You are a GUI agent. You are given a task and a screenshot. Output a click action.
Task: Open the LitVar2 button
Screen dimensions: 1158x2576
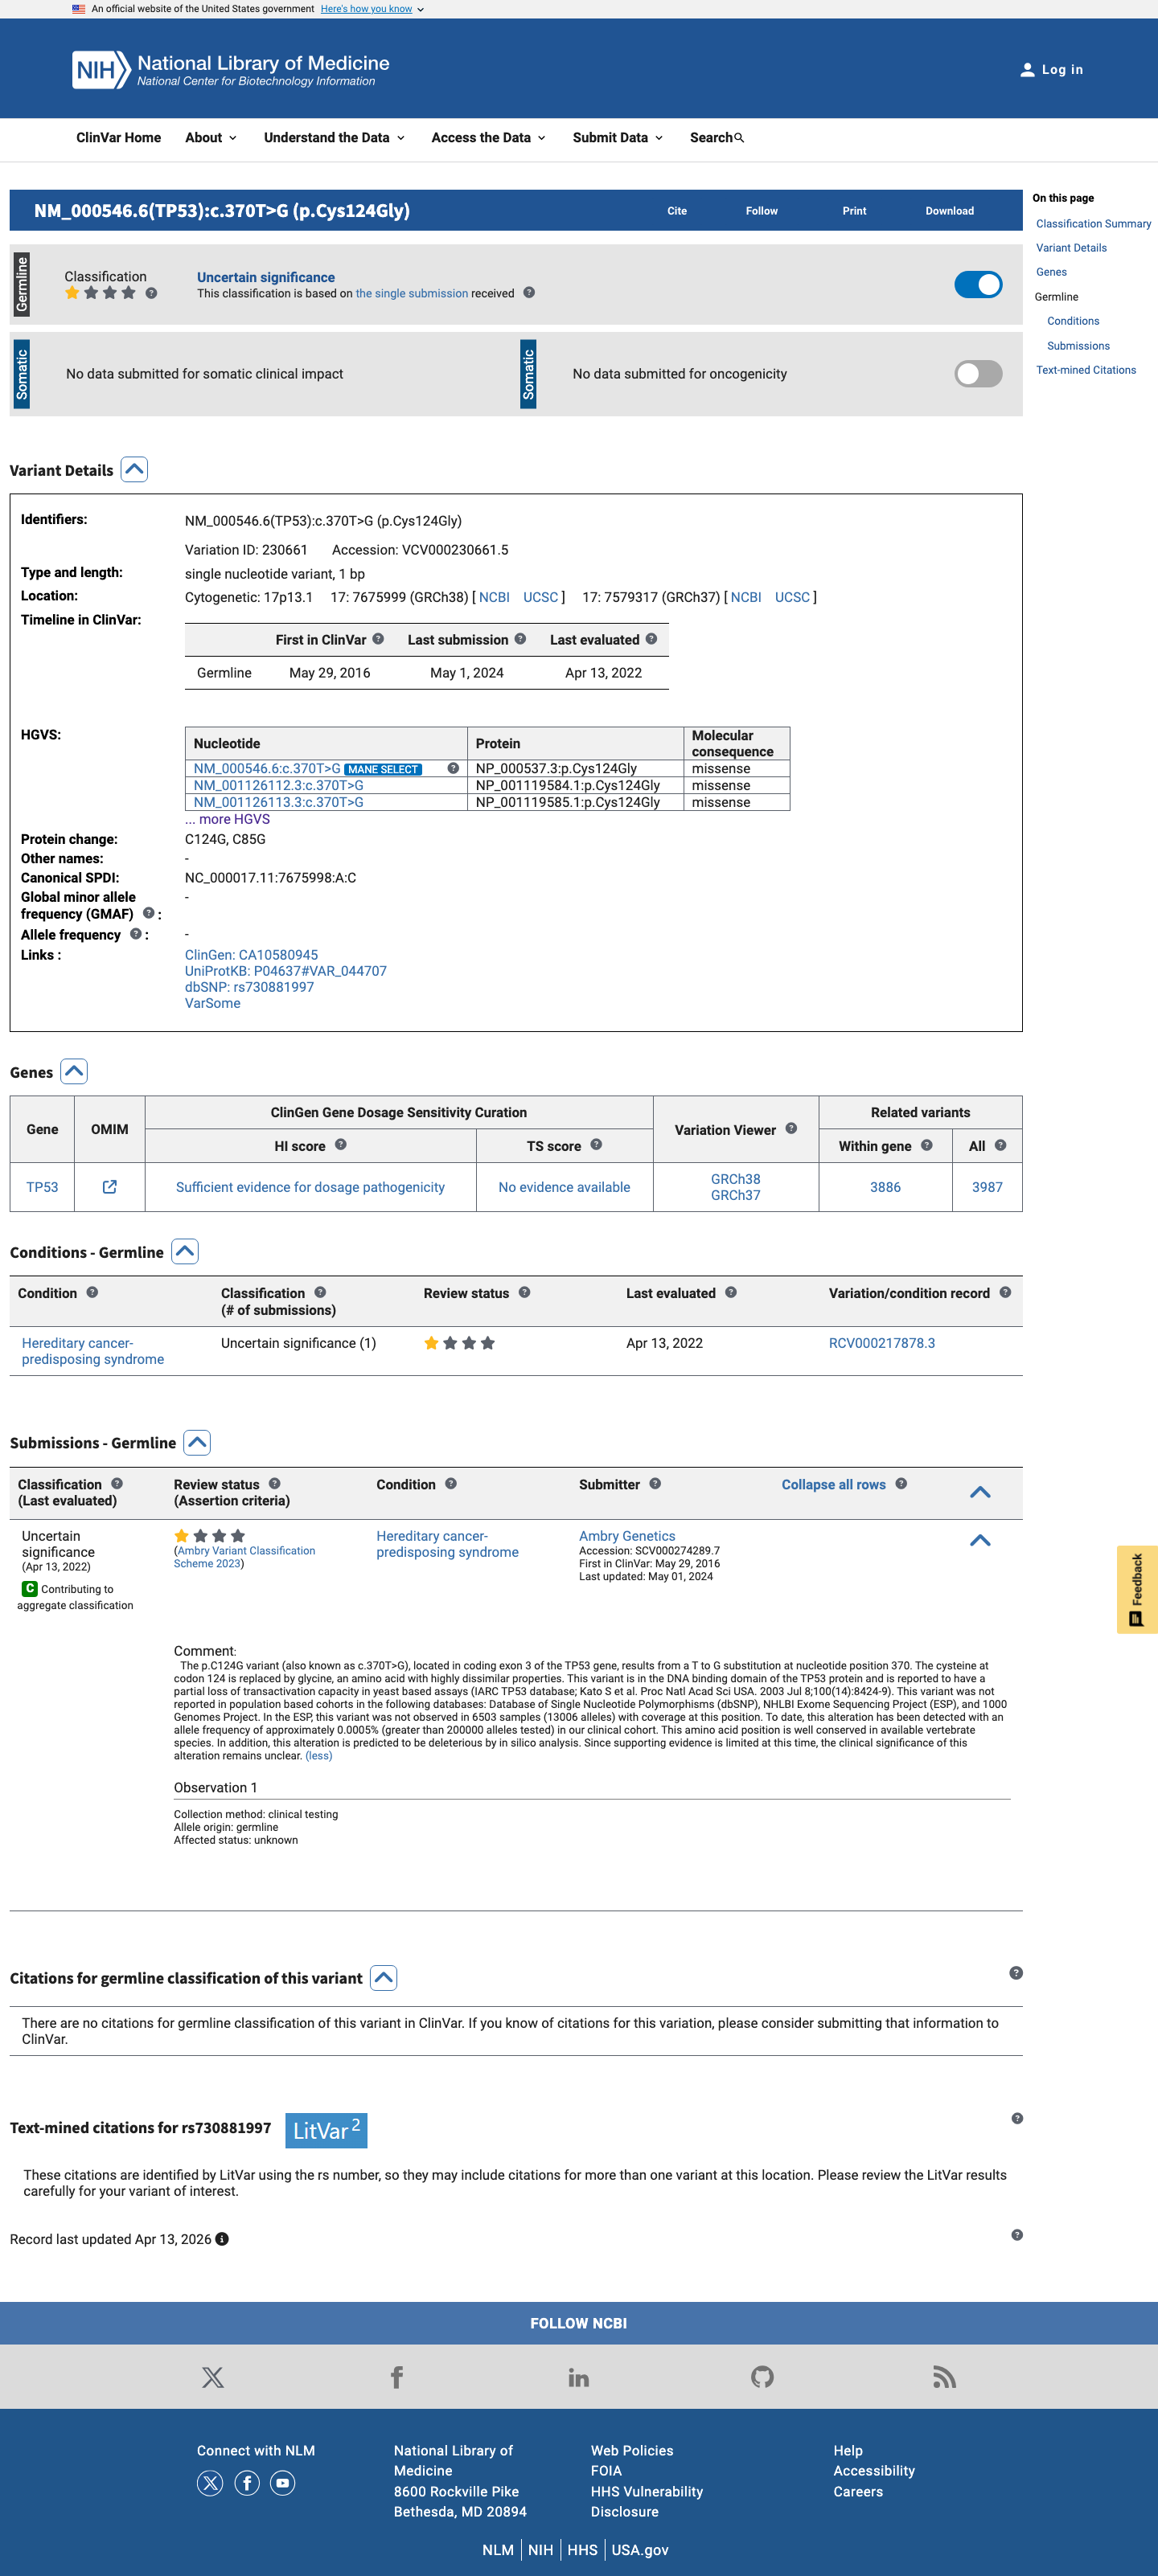pos(326,2130)
